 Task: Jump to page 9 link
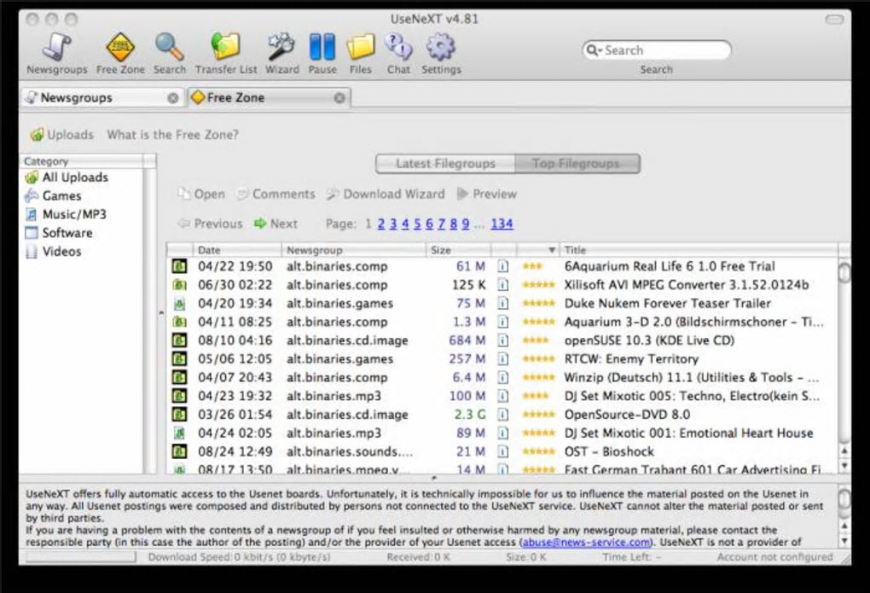coord(466,224)
